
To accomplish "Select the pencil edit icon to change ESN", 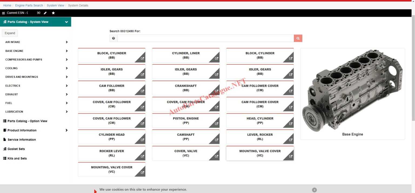I will [x=45, y=13].
